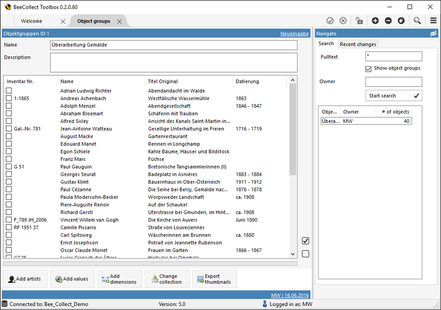Click the remove record minus icon
This screenshot has height=310, width=441.
point(388,21)
